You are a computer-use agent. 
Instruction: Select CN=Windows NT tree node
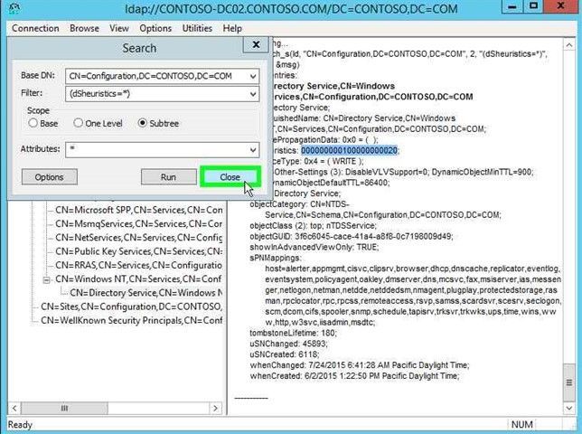(139, 278)
